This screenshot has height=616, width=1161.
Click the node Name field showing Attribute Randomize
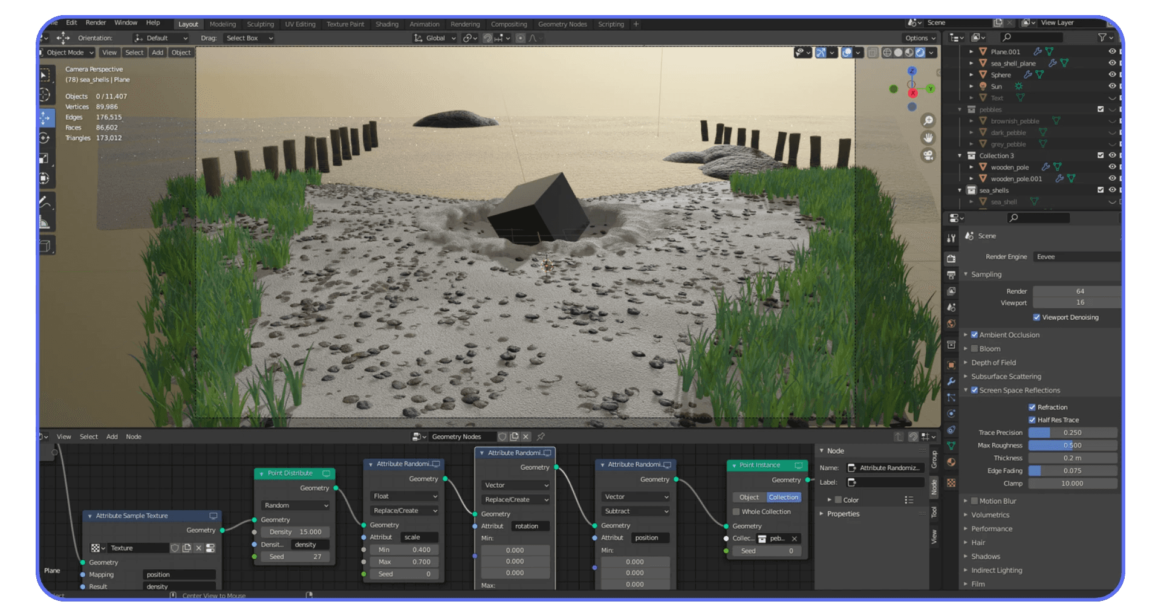[885, 467]
